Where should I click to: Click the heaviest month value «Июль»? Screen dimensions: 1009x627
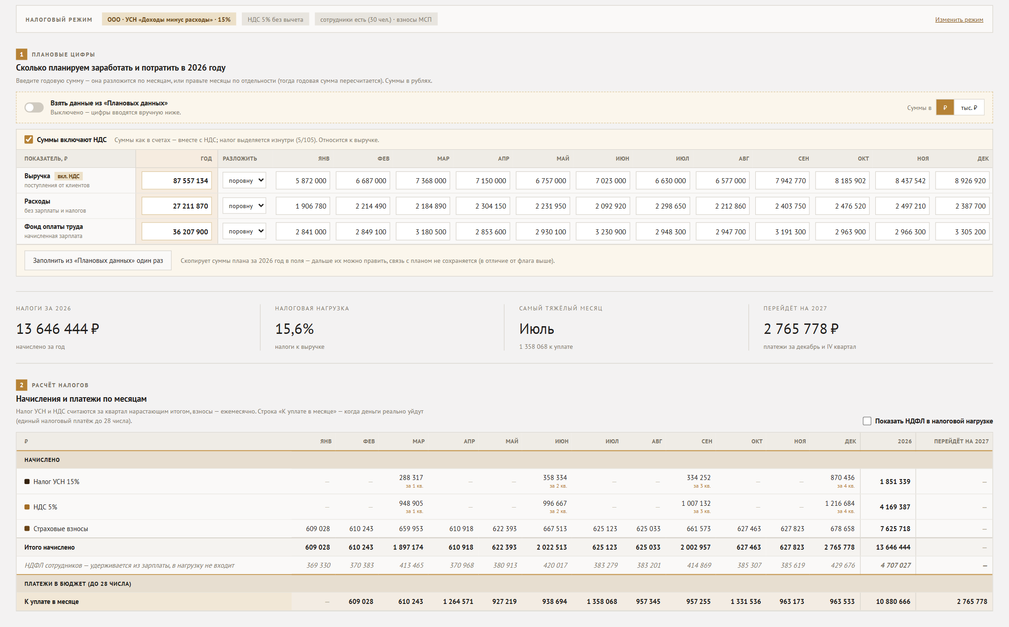tap(537, 329)
